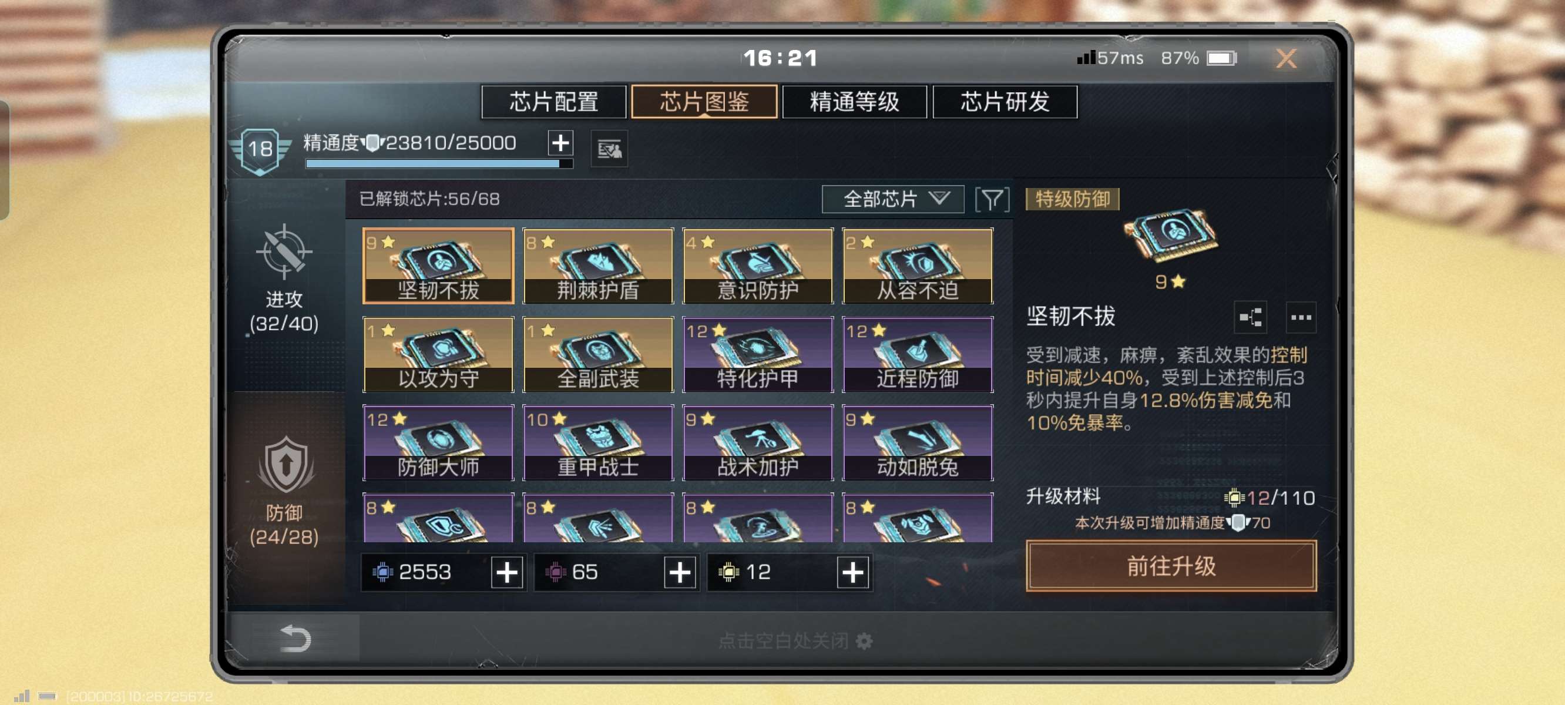Switch to the 芯片配置 tab
1565x705 pixels.
tap(553, 102)
